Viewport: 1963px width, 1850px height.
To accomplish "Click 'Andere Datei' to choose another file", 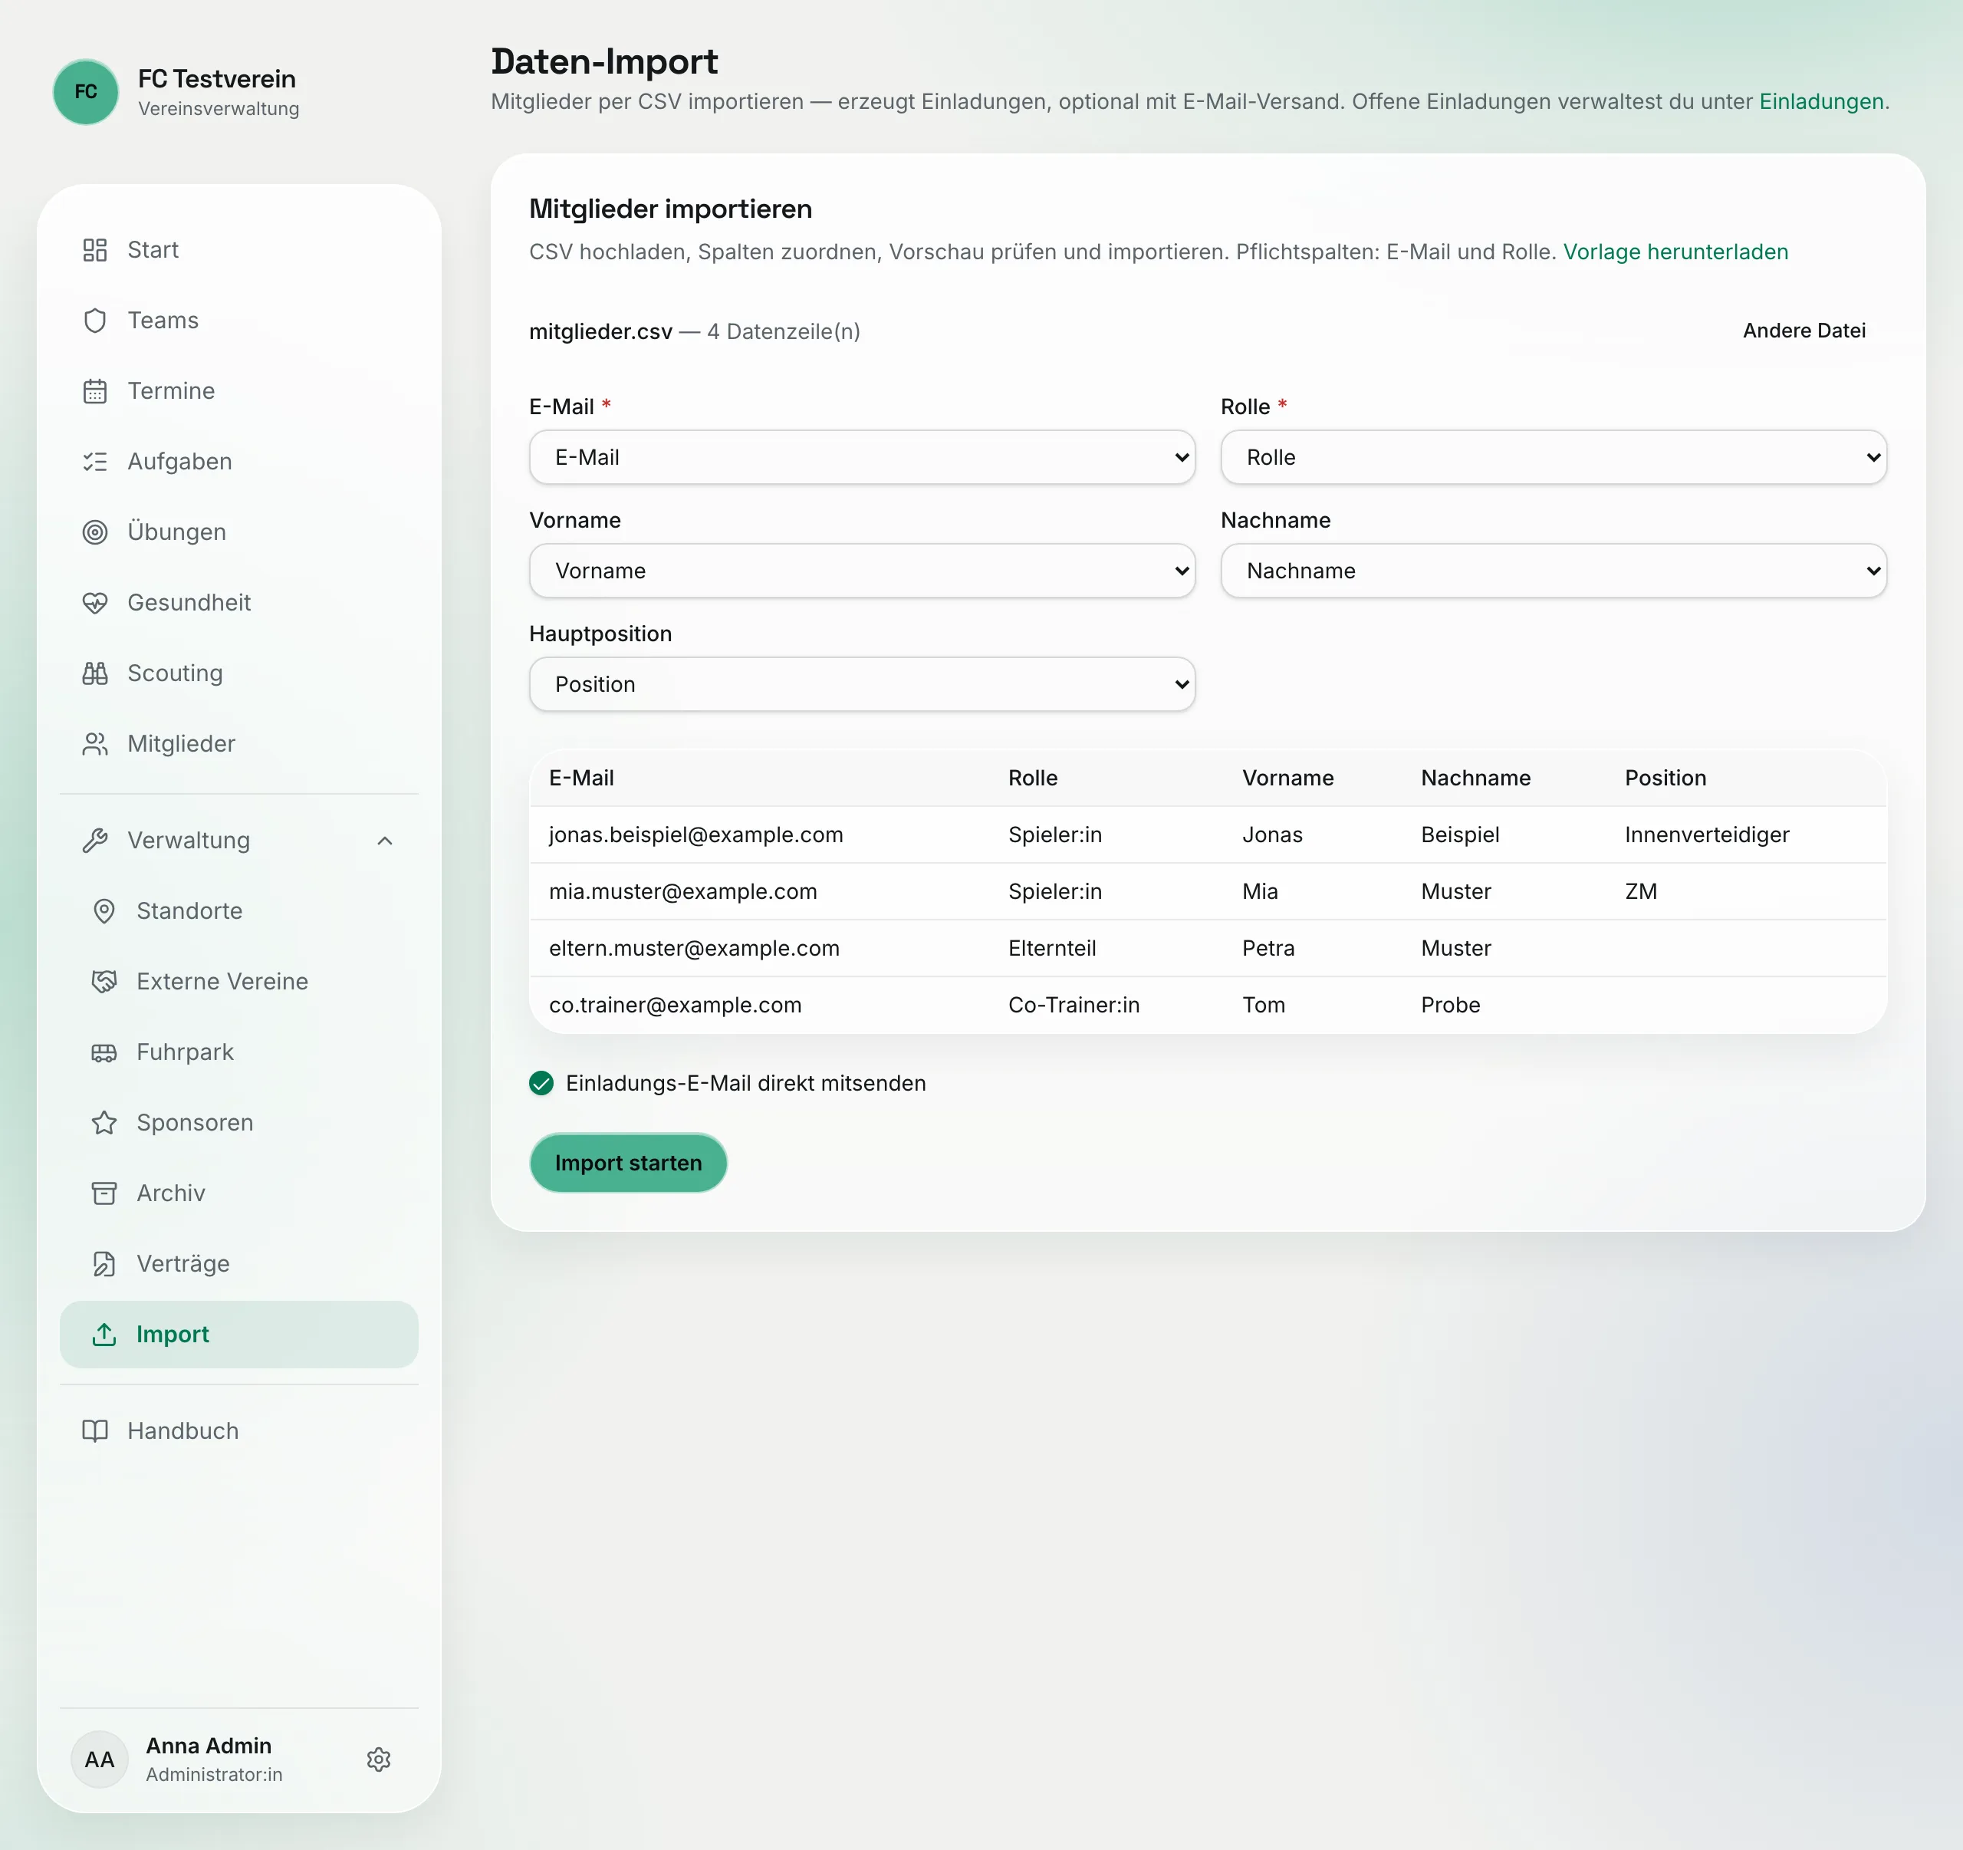I will click(1804, 331).
